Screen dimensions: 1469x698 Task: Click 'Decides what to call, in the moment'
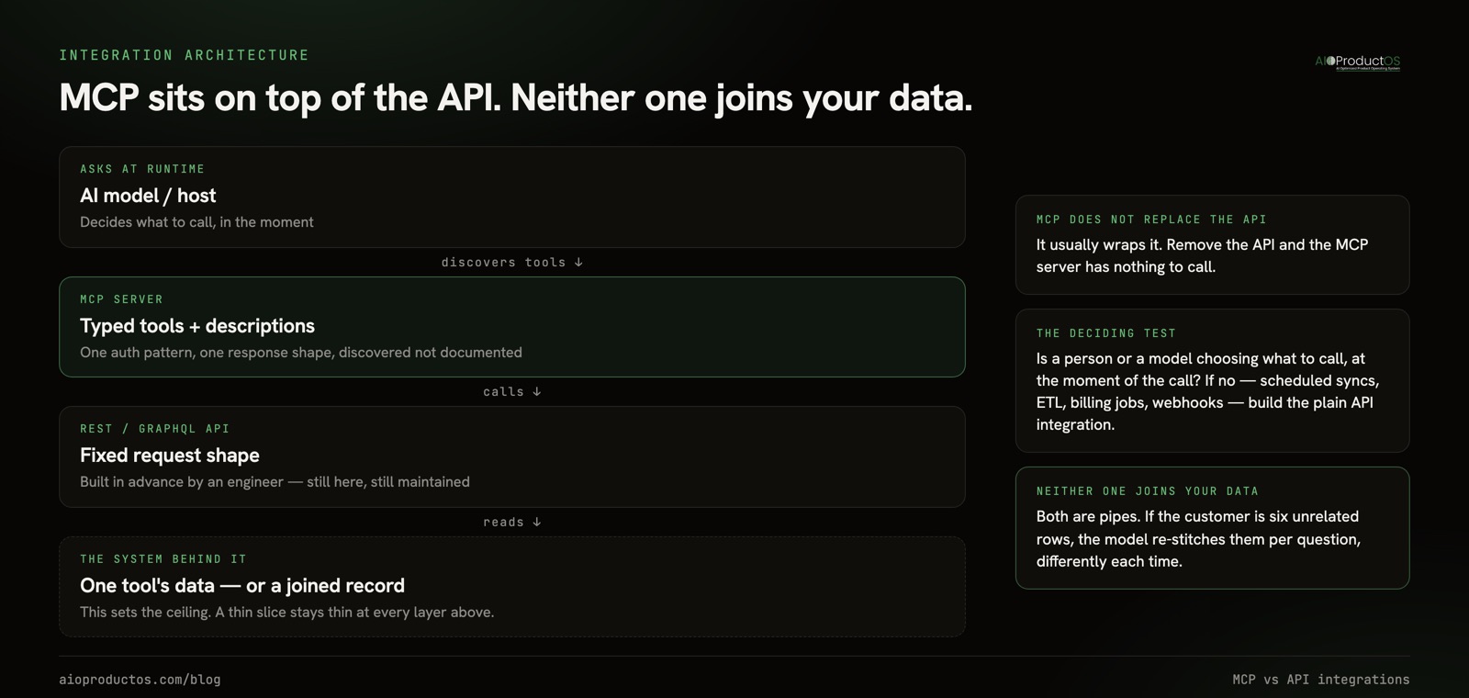point(196,222)
